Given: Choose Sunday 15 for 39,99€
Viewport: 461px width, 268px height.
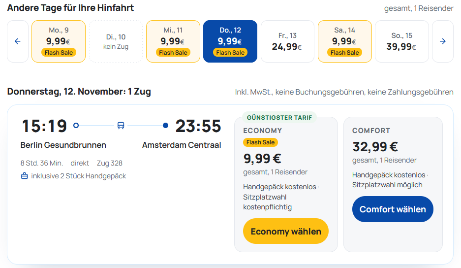Looking at the screenshot, I should click(402, 41).
